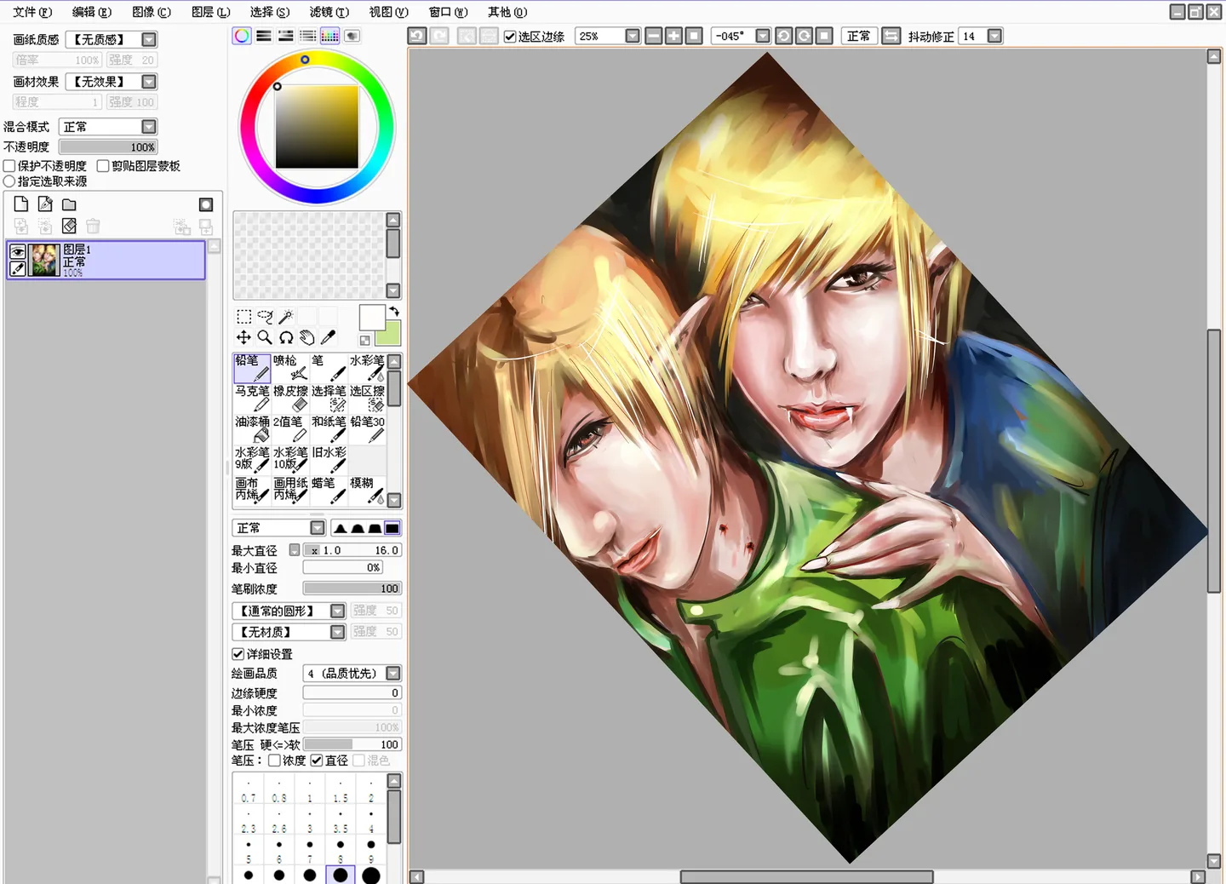Pick the eyedropper color picker tool

[328, 337]
